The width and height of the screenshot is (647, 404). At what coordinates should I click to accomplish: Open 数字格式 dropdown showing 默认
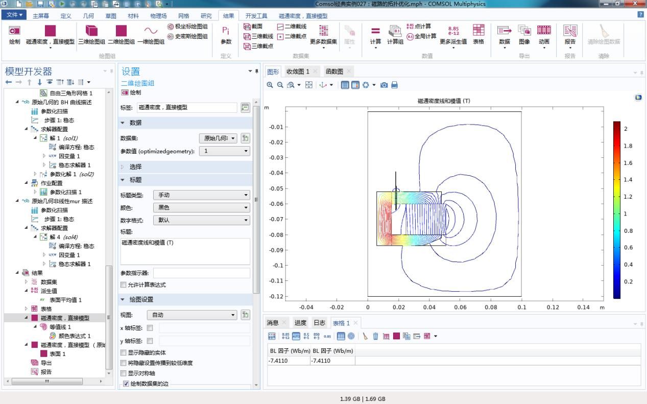coord(202,221)
